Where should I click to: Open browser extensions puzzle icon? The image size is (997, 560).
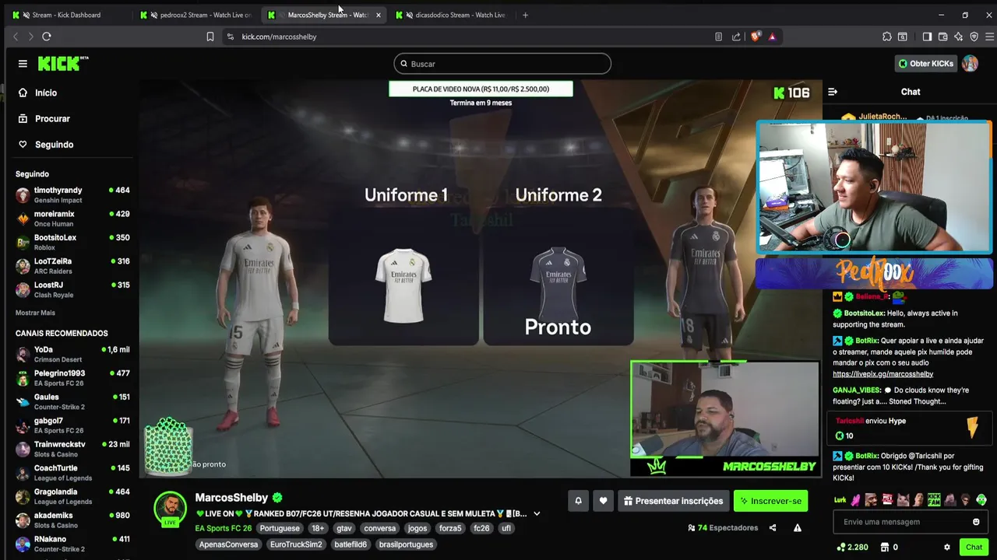pyautogui.click(x=886, y=37)
